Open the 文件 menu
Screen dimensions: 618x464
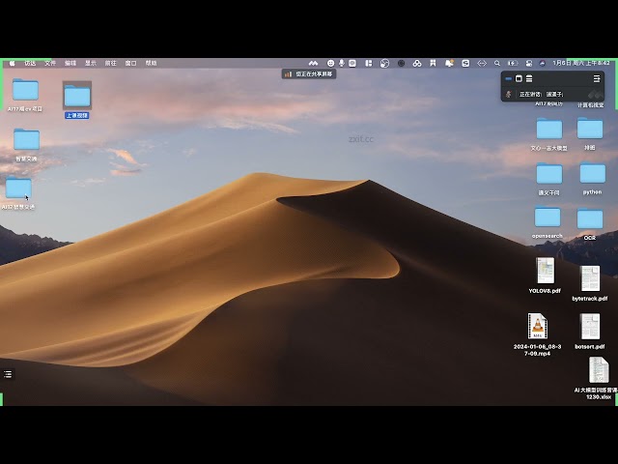50,63
